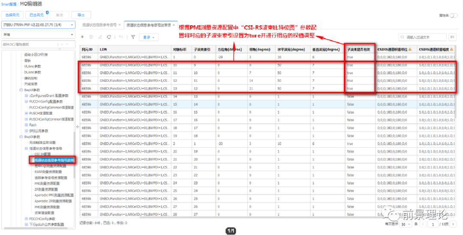Open the filter funnel icon
Image resolution: width=463 pixels, height=235 pixels.
(133, 37)
